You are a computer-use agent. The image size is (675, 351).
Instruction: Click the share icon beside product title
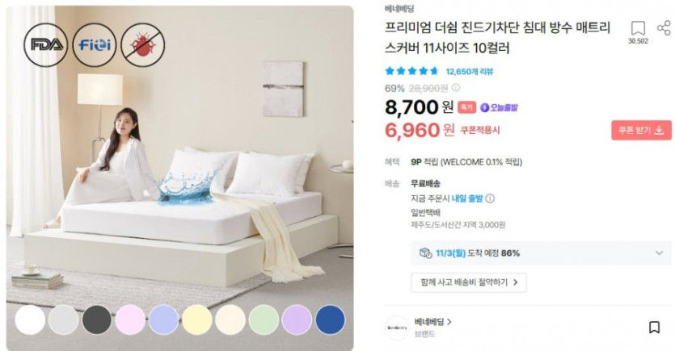pos(664,28)
